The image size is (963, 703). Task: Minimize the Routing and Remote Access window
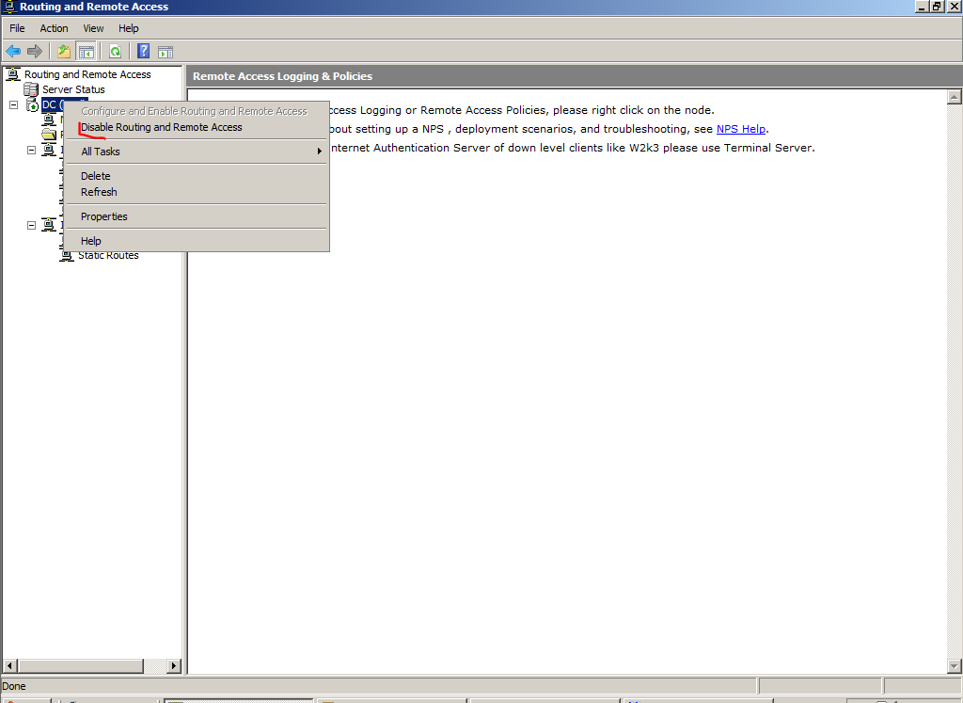(x=922, y=7)
